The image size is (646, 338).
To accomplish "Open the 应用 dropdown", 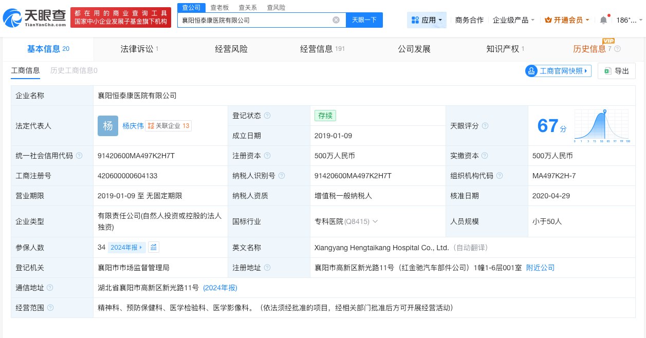I will 427,20.
